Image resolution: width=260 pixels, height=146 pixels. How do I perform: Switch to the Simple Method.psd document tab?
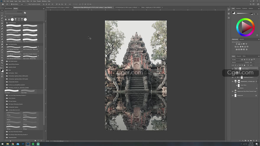click(58, 7)
